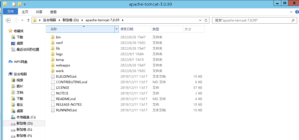Viewport: 299px width, 140px height.
Task: Click the back navigation arrow
Action: click(x=8, y=20)
